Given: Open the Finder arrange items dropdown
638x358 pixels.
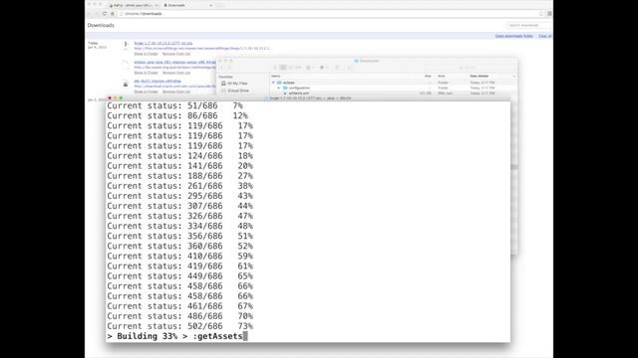Looking at the screenshot, I should click(x=310, y=68).
